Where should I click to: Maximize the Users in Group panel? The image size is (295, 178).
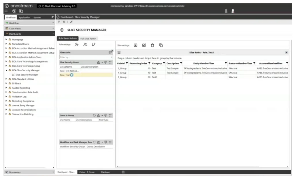click(110, 115)
